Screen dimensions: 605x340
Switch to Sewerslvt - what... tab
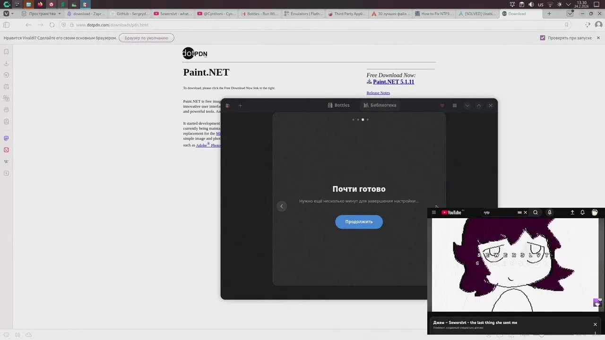click(x=173, y=14)
